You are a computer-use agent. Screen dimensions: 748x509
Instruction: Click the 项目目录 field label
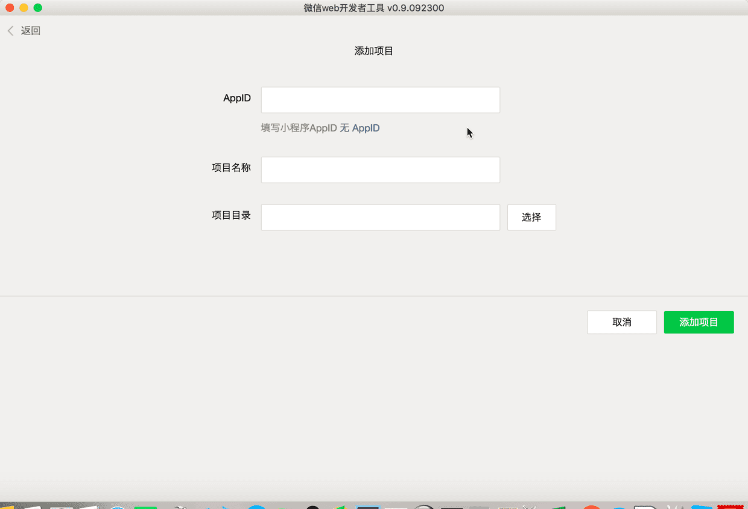click(x=232, y=215)
